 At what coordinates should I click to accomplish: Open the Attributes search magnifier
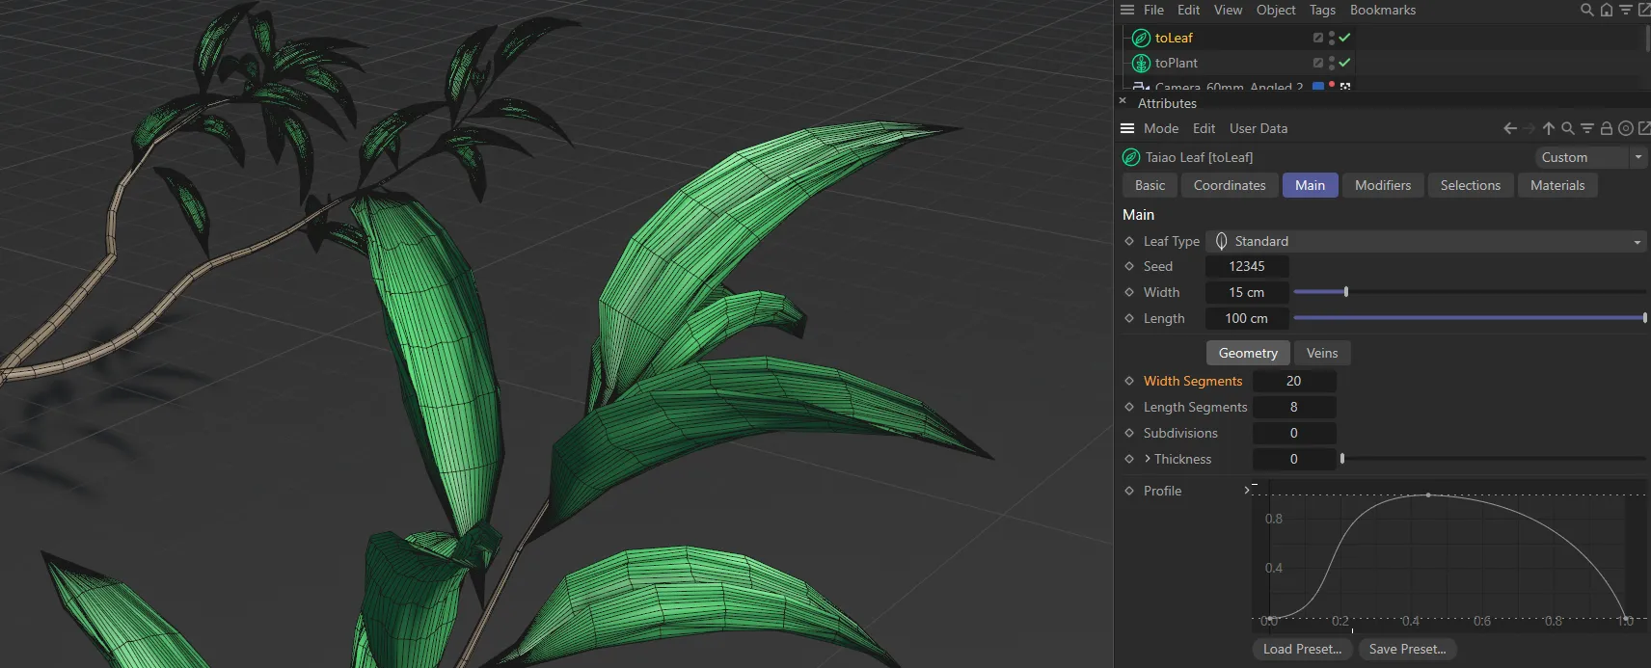pyautogui.click(x=1568, y=128)
